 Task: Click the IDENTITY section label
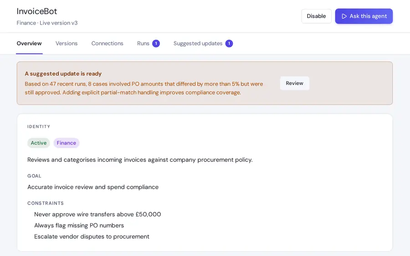[x=39, y=126]
